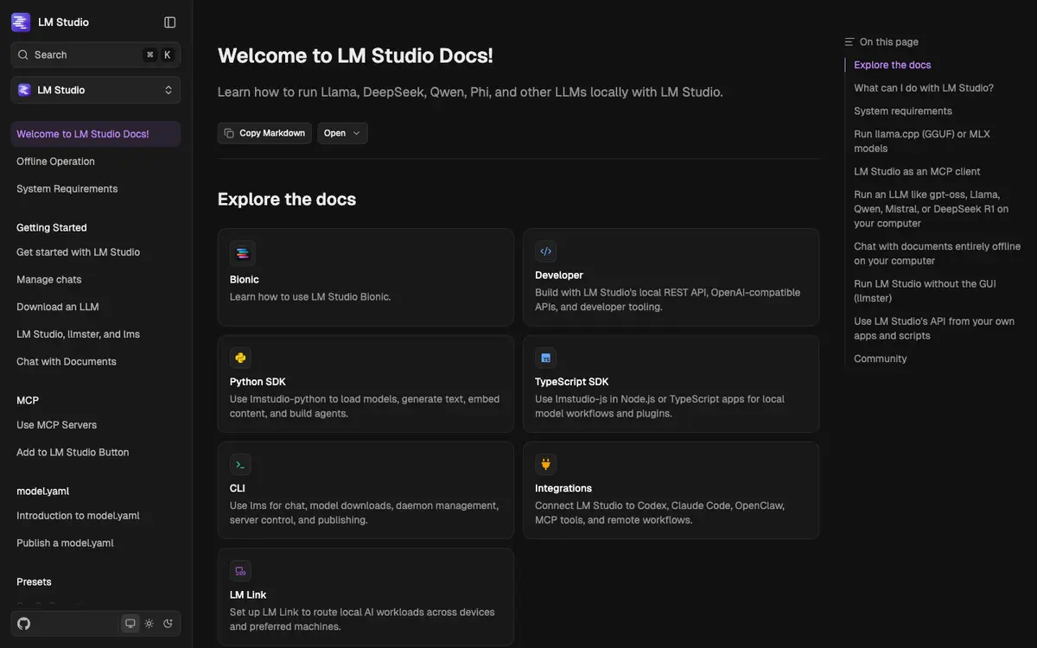
Task: Click the Bionic card icon
Action: [x=242, y=253]
